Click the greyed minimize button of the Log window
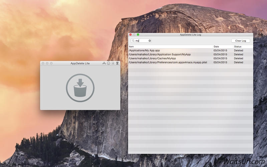The height and width of the screenshot is (167, 267). pos(135,35)
